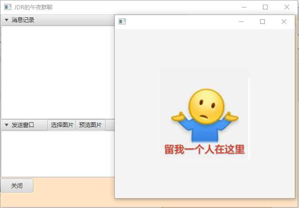299x208 pixels.
Task: Click the JDR的午夜群聊 title text
Action: tap(33, 7)
